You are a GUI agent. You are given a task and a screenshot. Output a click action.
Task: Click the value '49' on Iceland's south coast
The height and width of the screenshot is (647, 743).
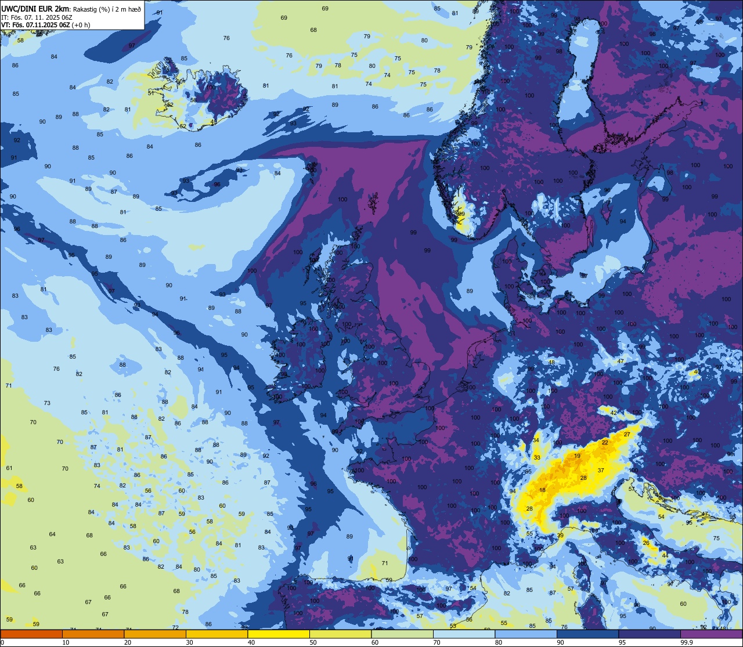(x=214, y=122)
